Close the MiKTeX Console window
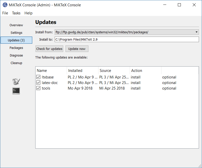Screen dimensions: 202x168 [194, 5]
